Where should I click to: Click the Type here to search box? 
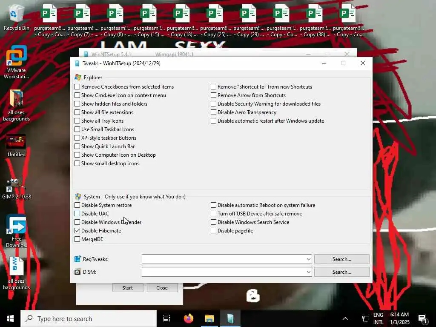pos(89,318)
